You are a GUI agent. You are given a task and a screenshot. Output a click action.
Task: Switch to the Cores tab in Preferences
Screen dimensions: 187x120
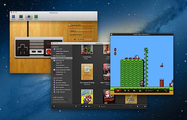(36, 18)
